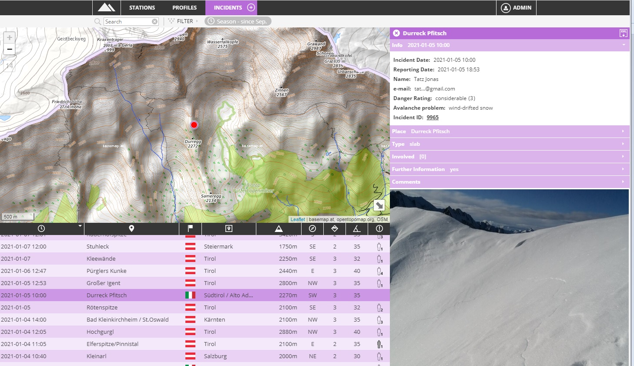Open the ADMIN menu

tap(516, 7)
